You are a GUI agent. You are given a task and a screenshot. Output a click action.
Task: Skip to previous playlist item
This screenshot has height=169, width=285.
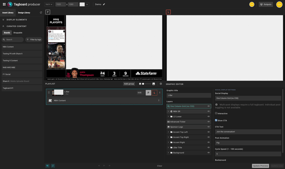(99, 166)
